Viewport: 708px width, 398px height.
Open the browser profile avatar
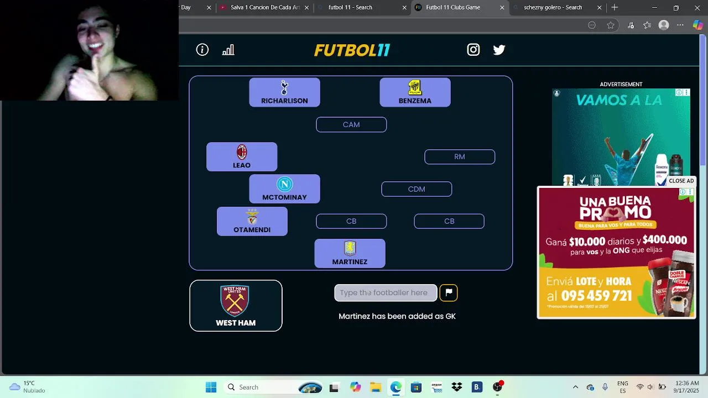664,25
